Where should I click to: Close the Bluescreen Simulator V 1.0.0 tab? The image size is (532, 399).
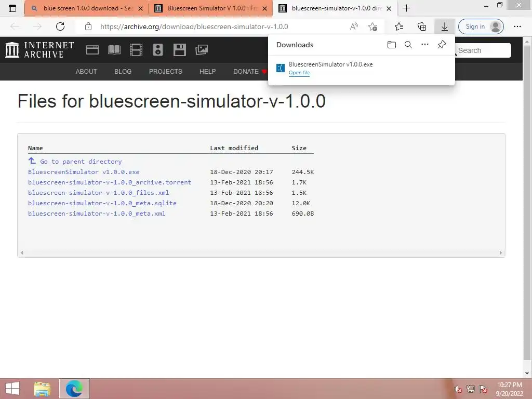pos(264,8)
